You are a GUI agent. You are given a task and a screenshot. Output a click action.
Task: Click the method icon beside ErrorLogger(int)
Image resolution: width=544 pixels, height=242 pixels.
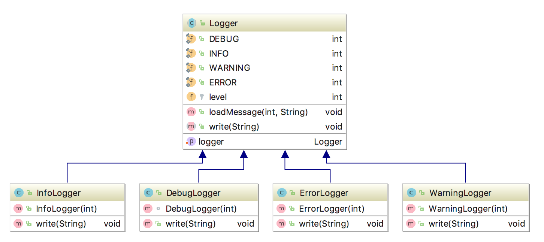click(281, 209)
